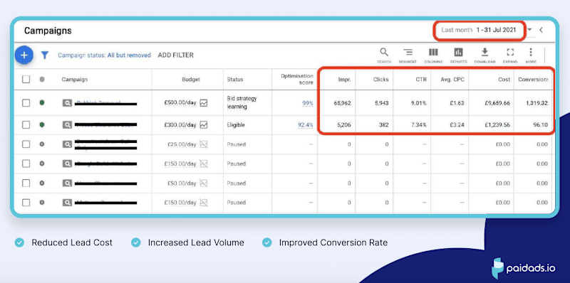The image size is (570, 283).
Task: Sort by Cost column header
Action: pos(504,80)
